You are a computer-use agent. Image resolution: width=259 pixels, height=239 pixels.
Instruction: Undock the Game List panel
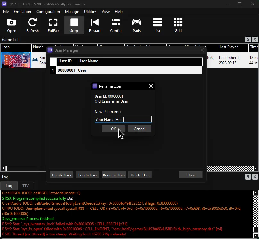pos(248,39)
